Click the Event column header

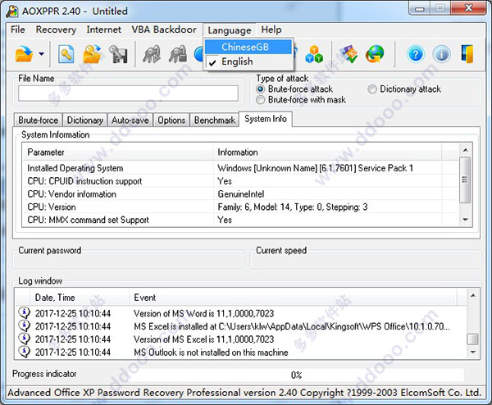(293, 298)
